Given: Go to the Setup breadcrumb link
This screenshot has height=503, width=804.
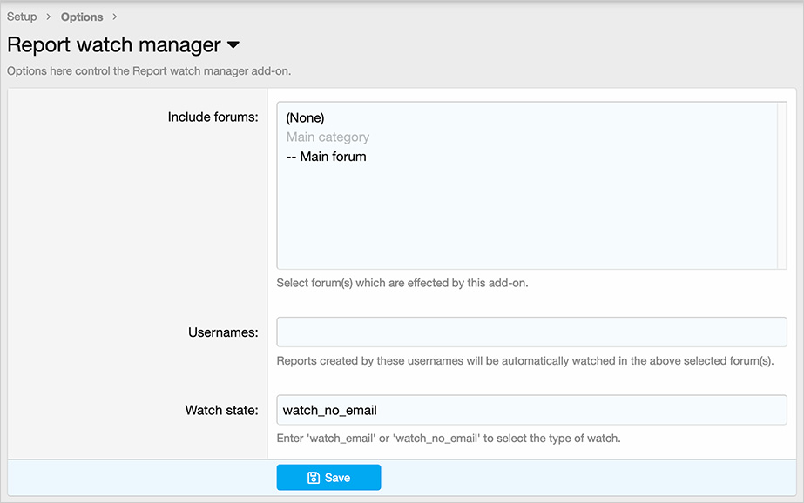Looking at the screenshot, I should click(x=22, y=17).
